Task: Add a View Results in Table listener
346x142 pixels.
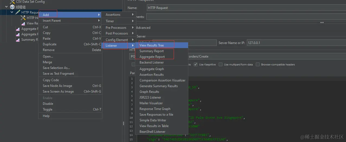Action: click(162, 126)
